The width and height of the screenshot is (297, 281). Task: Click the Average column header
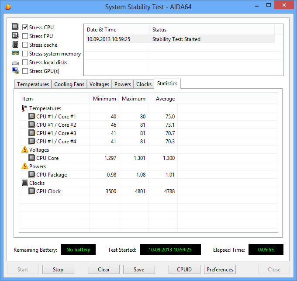click(x=163, y=99)
